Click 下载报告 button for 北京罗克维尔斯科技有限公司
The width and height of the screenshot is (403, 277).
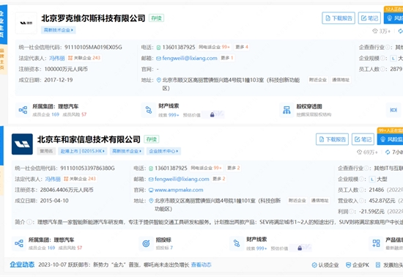339,18
